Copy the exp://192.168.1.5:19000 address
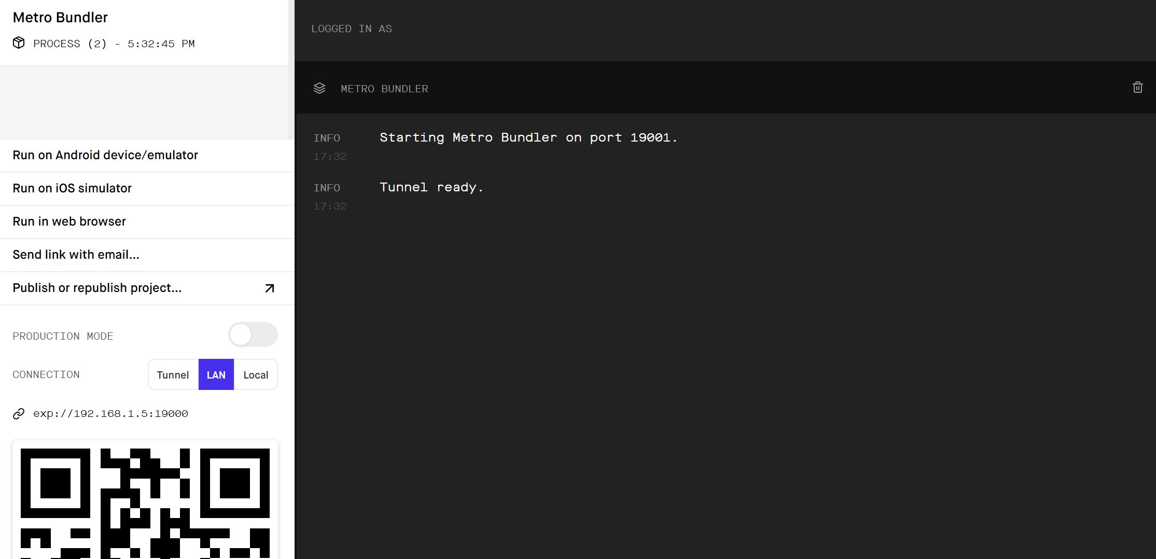Image resolution: width=1156 pixels, height=559 pixels. coord(110,414)
